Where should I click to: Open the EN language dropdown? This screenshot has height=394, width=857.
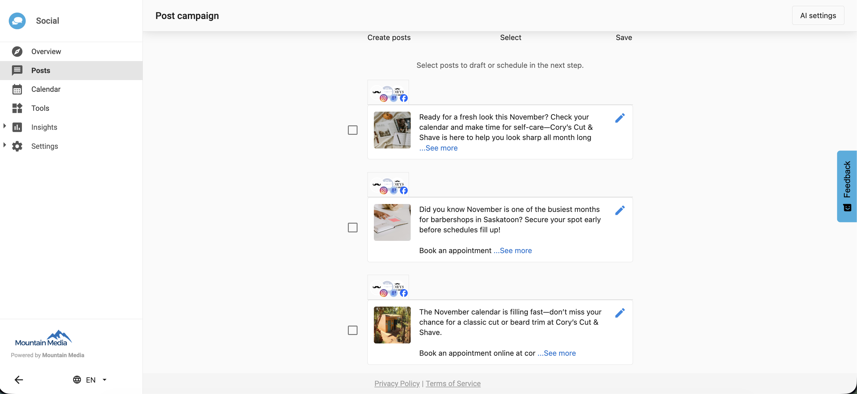[90, 380]
